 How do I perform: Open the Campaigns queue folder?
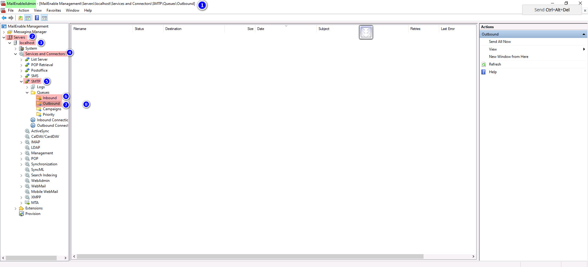52,109
